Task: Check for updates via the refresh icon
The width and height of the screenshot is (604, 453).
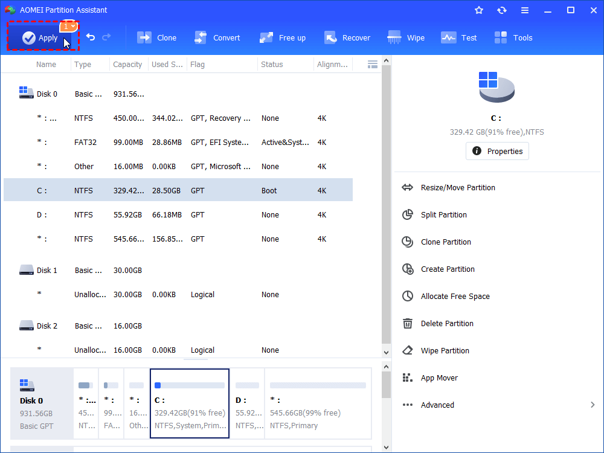Action: click(x=502, y=10)
